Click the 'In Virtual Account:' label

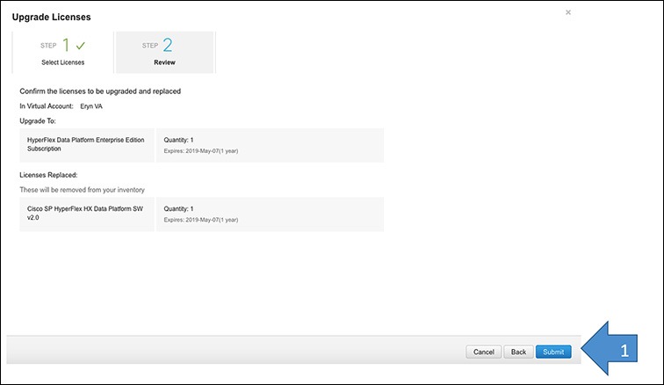47,106
